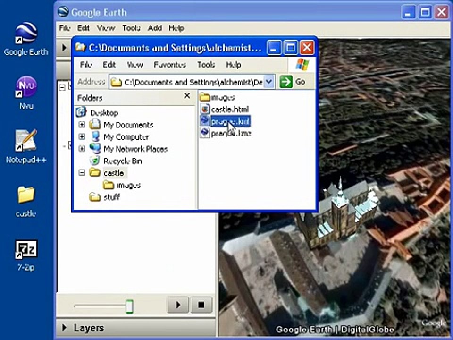
Task: Open Google Earth's Help menu
Action: tap(176, 28)
